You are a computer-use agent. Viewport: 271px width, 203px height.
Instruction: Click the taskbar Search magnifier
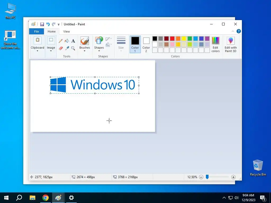click(19, 198)
